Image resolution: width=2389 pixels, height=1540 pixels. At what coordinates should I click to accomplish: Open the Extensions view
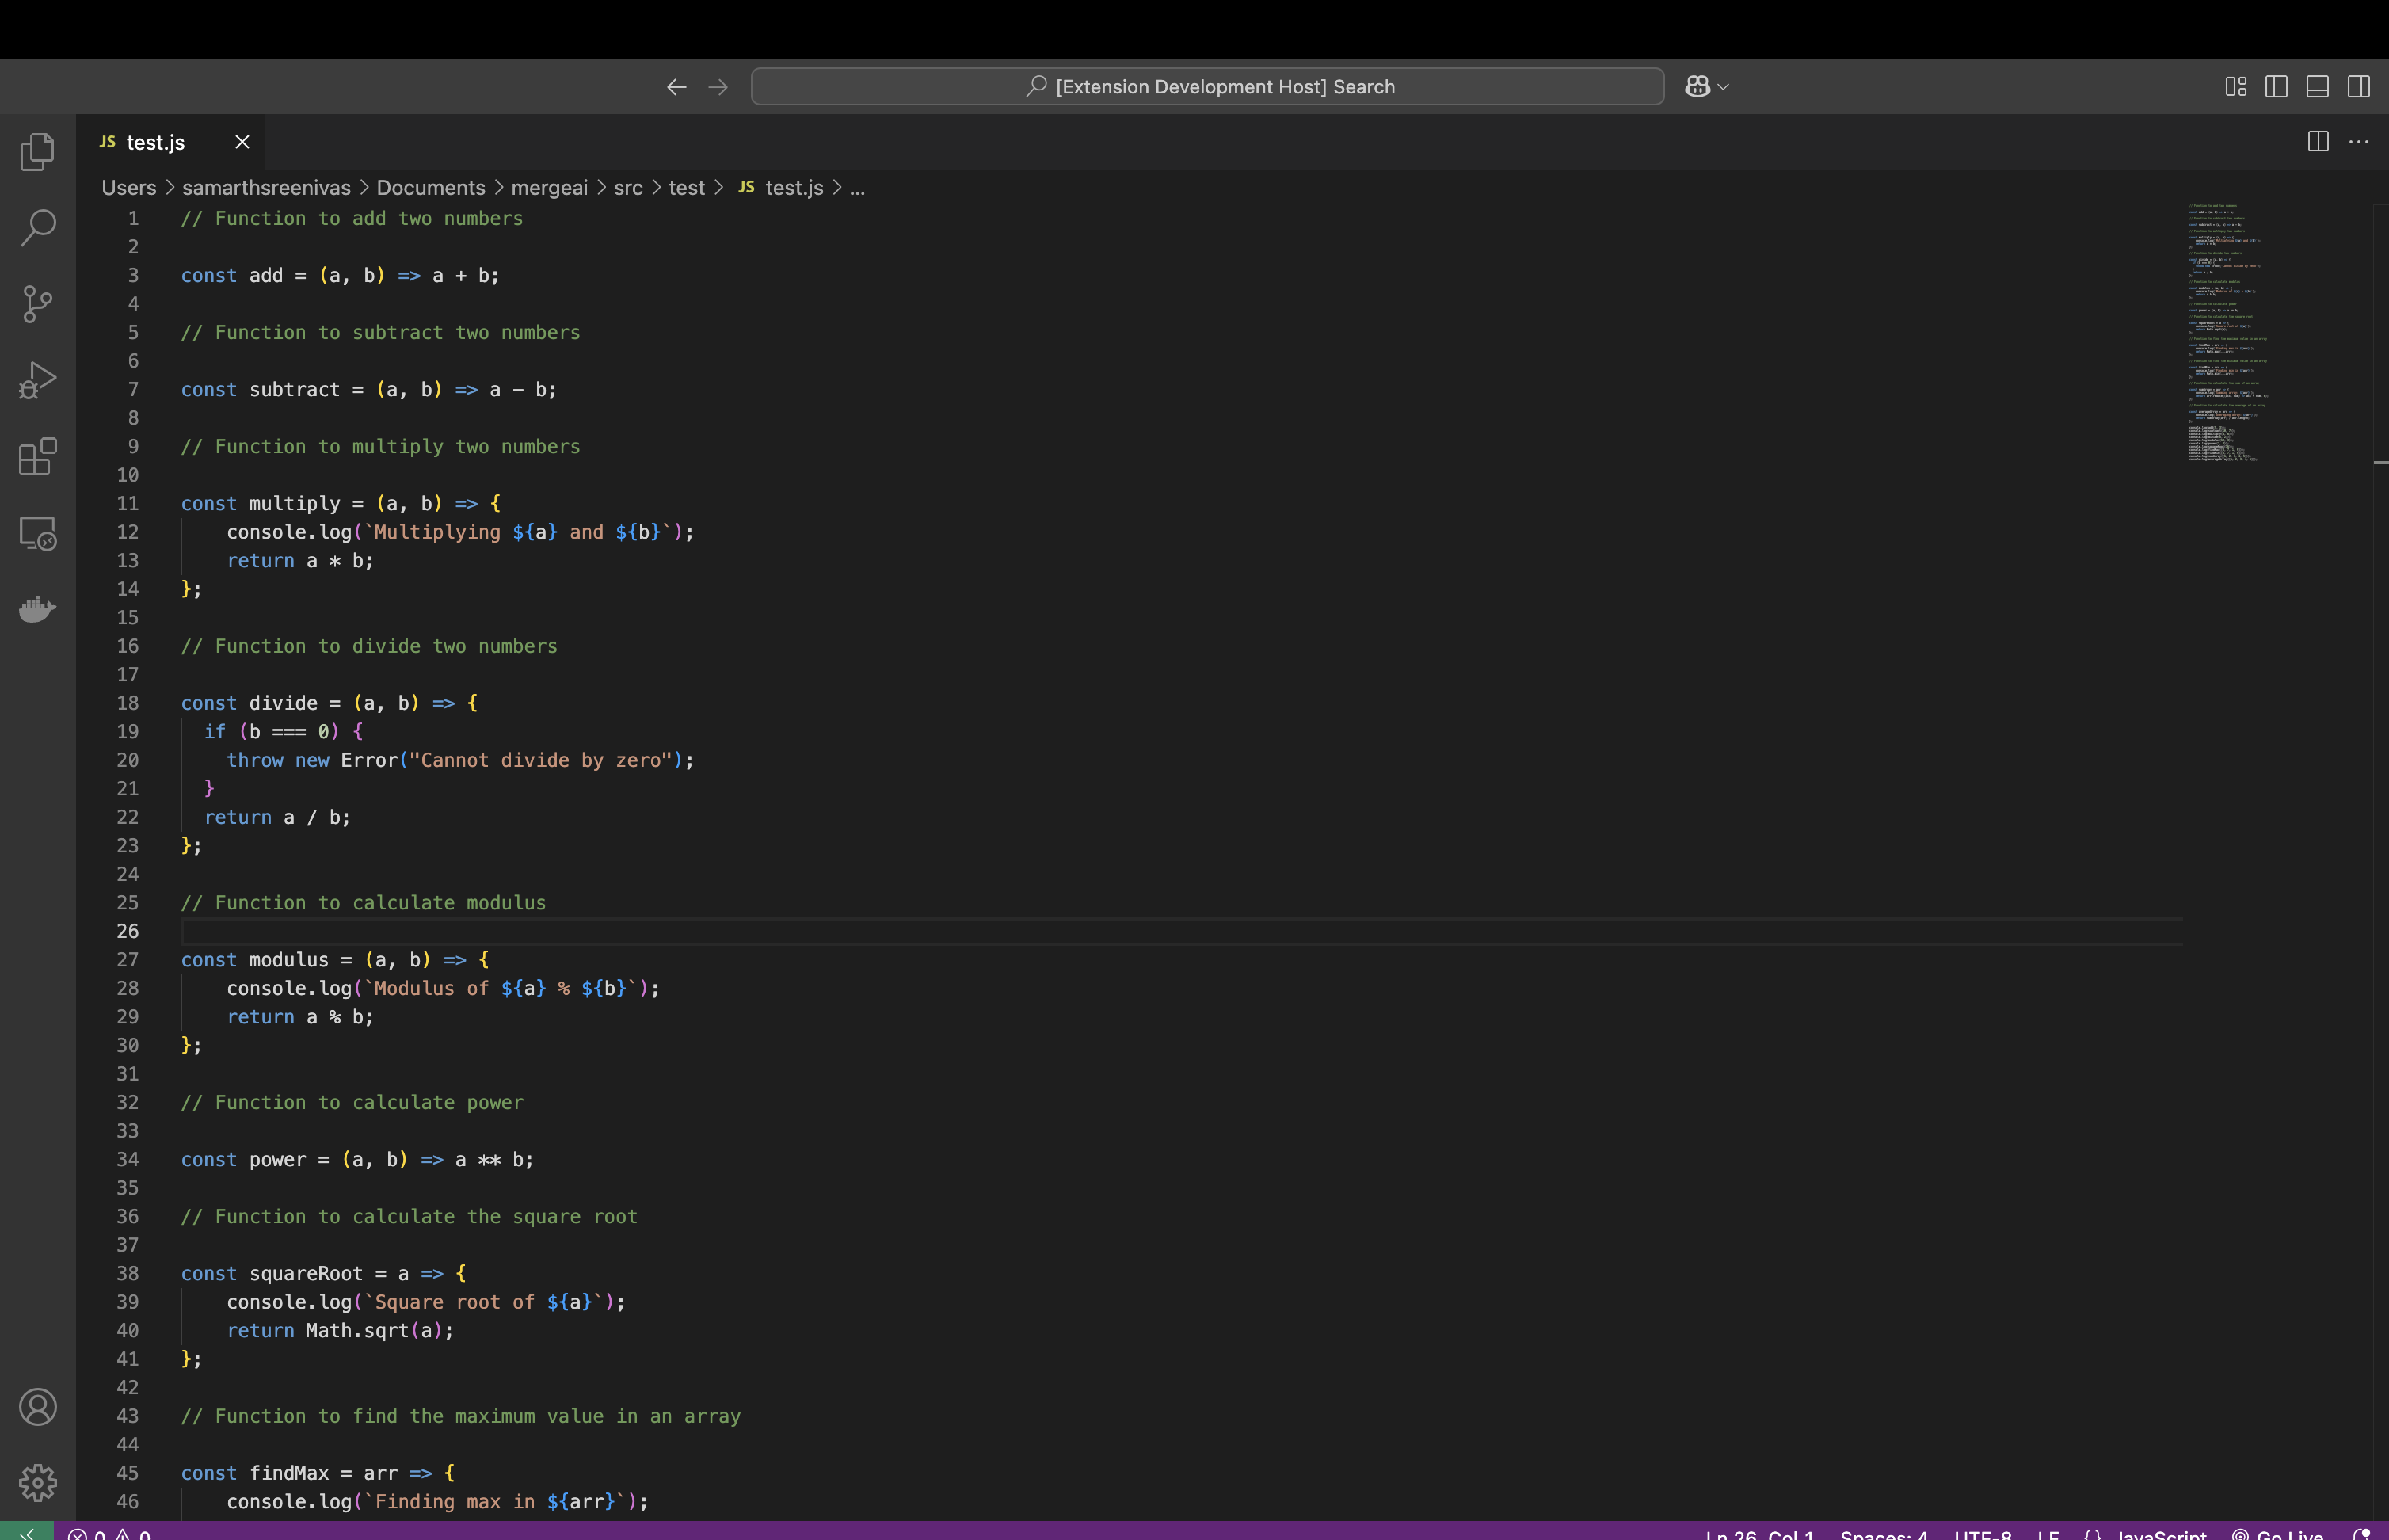(37, 457)
